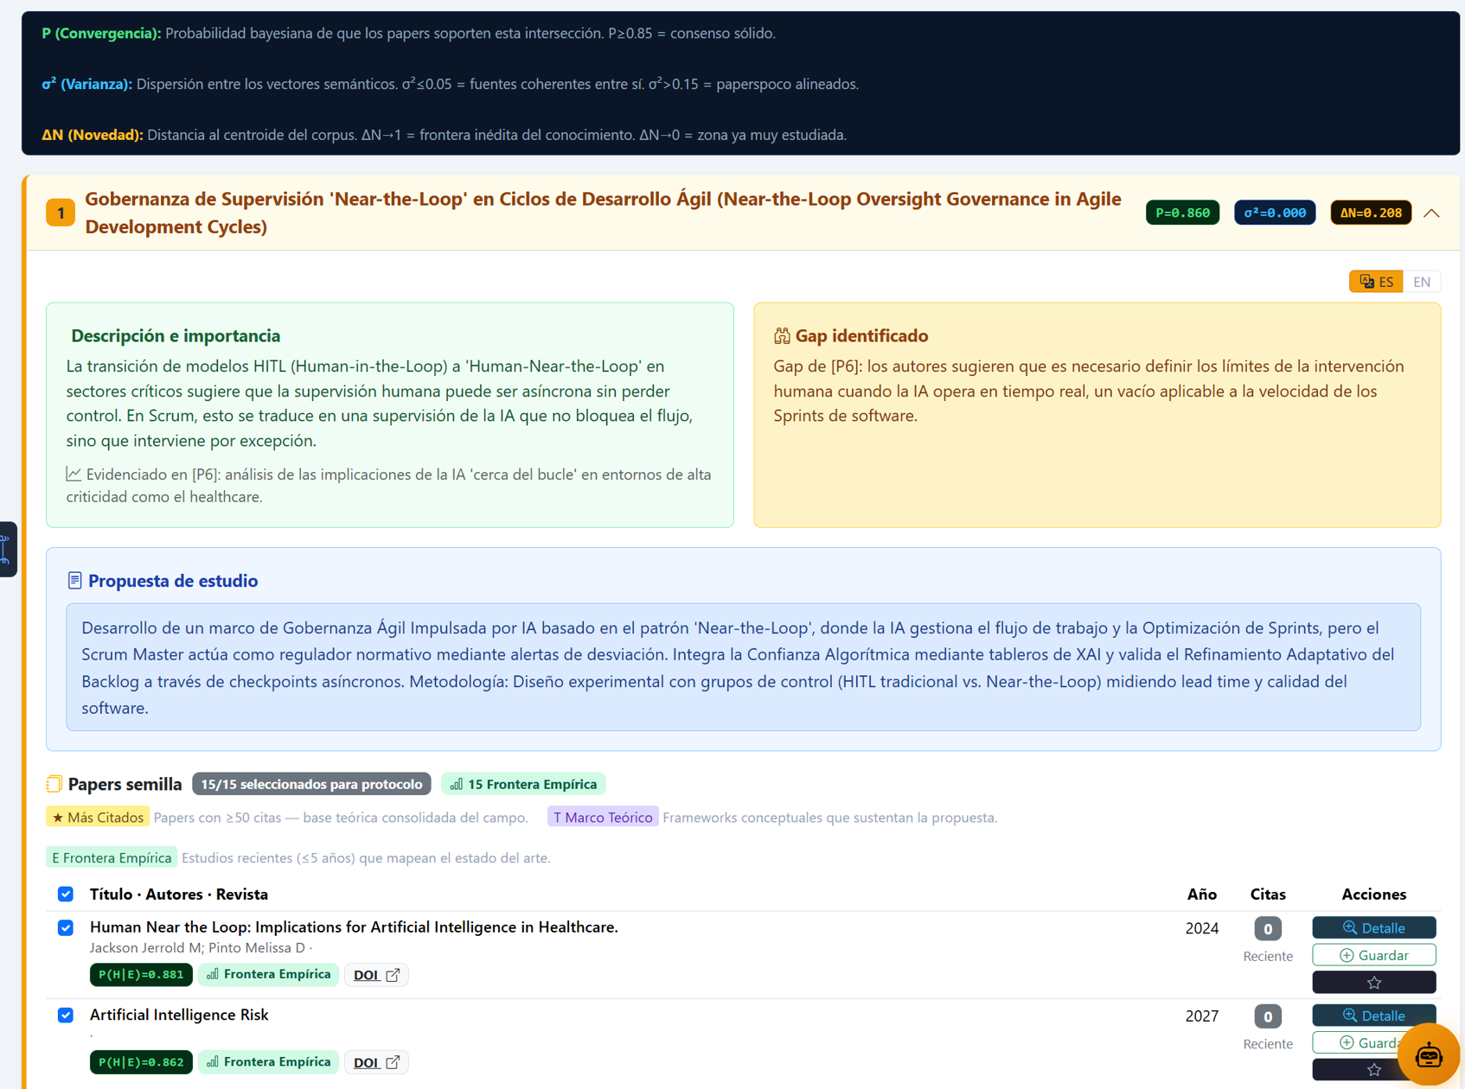Click the P=0.860 convergence badge
This screenshot has height=1089, width=1465.
(x=1182, y=213)
